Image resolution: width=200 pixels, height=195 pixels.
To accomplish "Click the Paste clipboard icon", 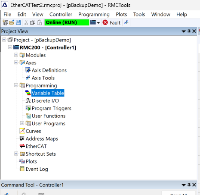I will 40,22.
